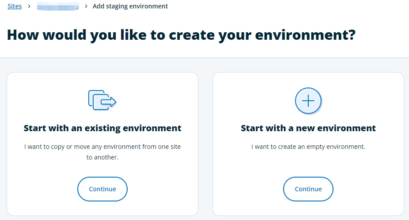Viewport: 409px width, 220px height.
Task: Click the chevron right after Sites
Action: [x=29, y=6]
